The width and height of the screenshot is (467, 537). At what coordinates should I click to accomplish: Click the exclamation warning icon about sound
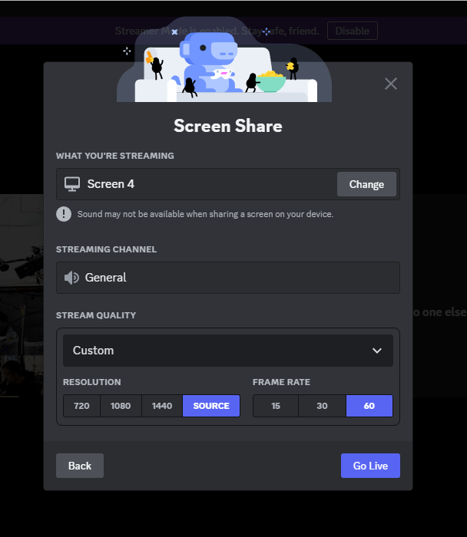64,214
